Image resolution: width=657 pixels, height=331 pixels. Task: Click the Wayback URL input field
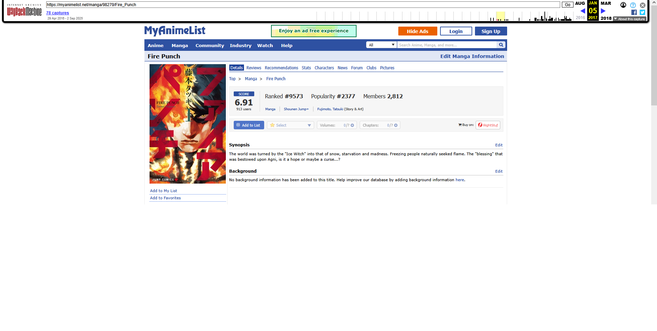click(303, 5)
